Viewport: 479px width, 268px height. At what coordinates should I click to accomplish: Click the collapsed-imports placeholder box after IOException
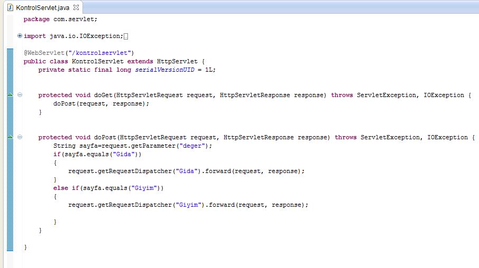coord(126,36)
